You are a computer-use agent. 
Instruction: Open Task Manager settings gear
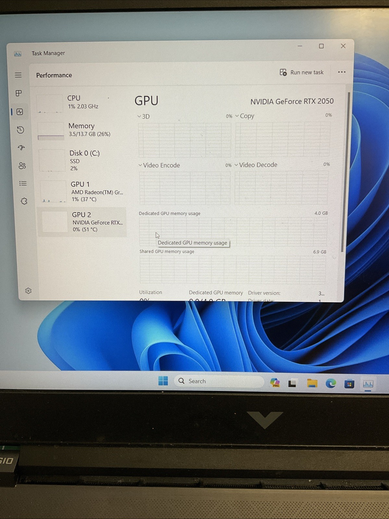tap(29, 291)
